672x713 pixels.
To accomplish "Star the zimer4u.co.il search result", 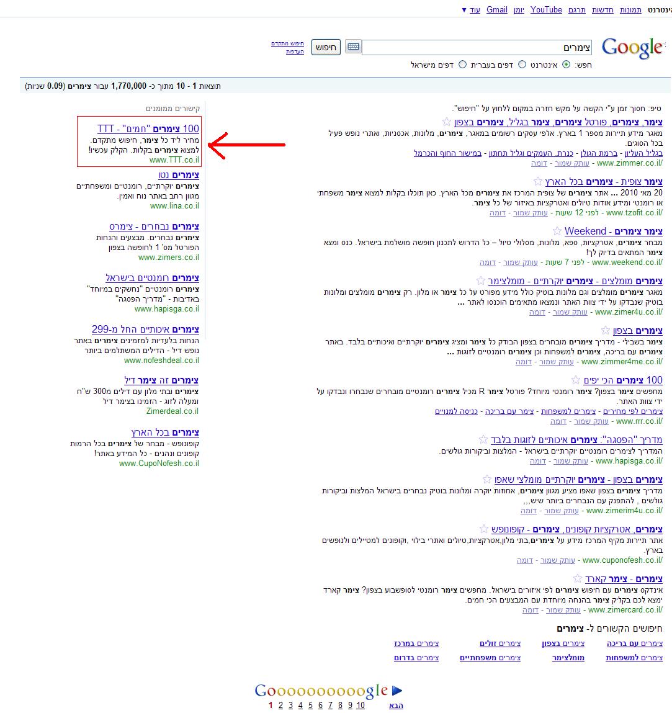I will (481, 280).
